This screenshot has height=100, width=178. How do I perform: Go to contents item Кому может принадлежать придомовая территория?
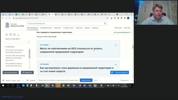14,51
